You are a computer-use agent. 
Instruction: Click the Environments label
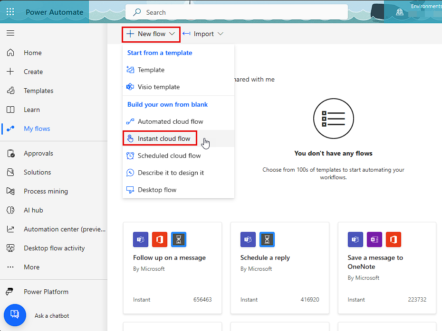[x=426, y=6]
